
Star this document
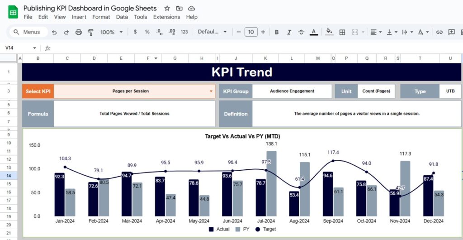(167, 8)
